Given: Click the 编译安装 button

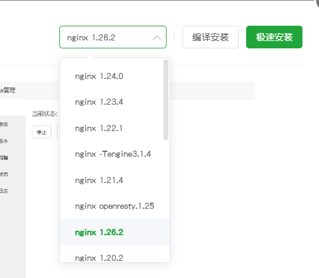Looking at the screenshot, I should coord(211,37).
